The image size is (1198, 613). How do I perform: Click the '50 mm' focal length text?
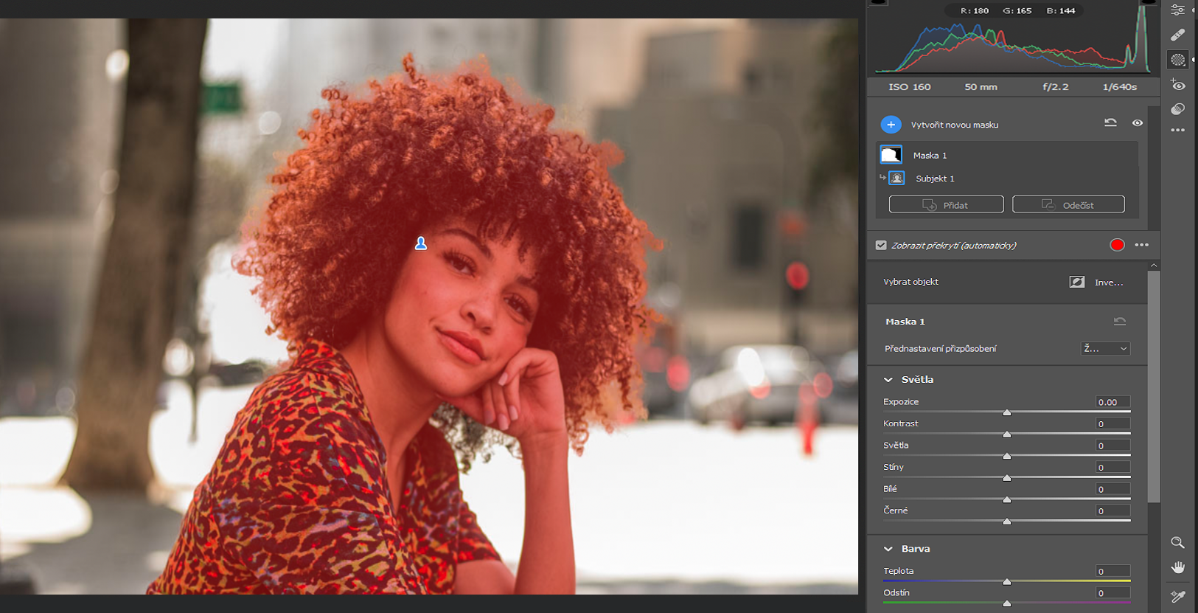coord(981,87)
